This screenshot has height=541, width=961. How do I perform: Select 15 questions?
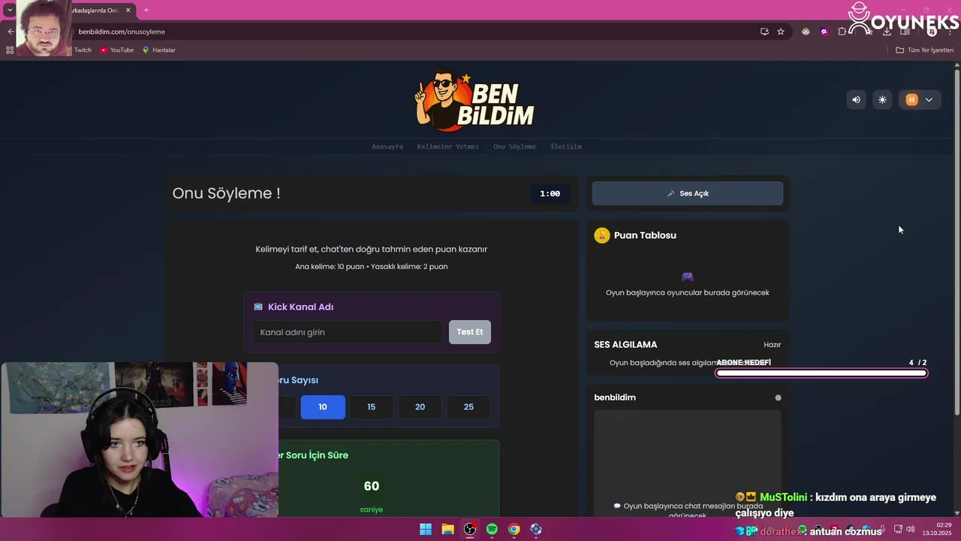pos(371,407)
